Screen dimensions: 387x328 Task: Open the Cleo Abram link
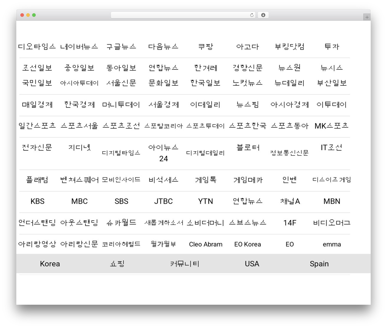(206, 244)
